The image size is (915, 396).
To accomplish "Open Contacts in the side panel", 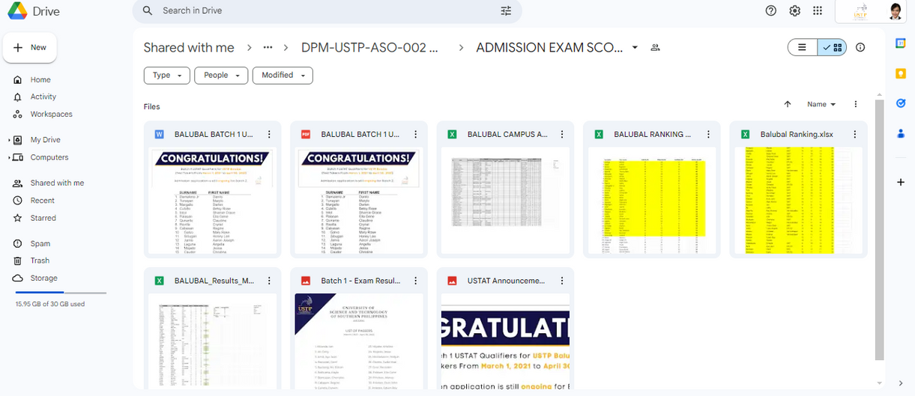I will pos(901,133).
